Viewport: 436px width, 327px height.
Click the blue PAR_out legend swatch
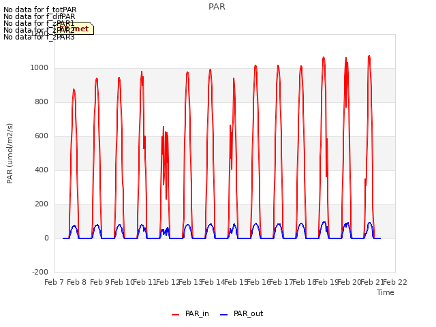[224, 315]
